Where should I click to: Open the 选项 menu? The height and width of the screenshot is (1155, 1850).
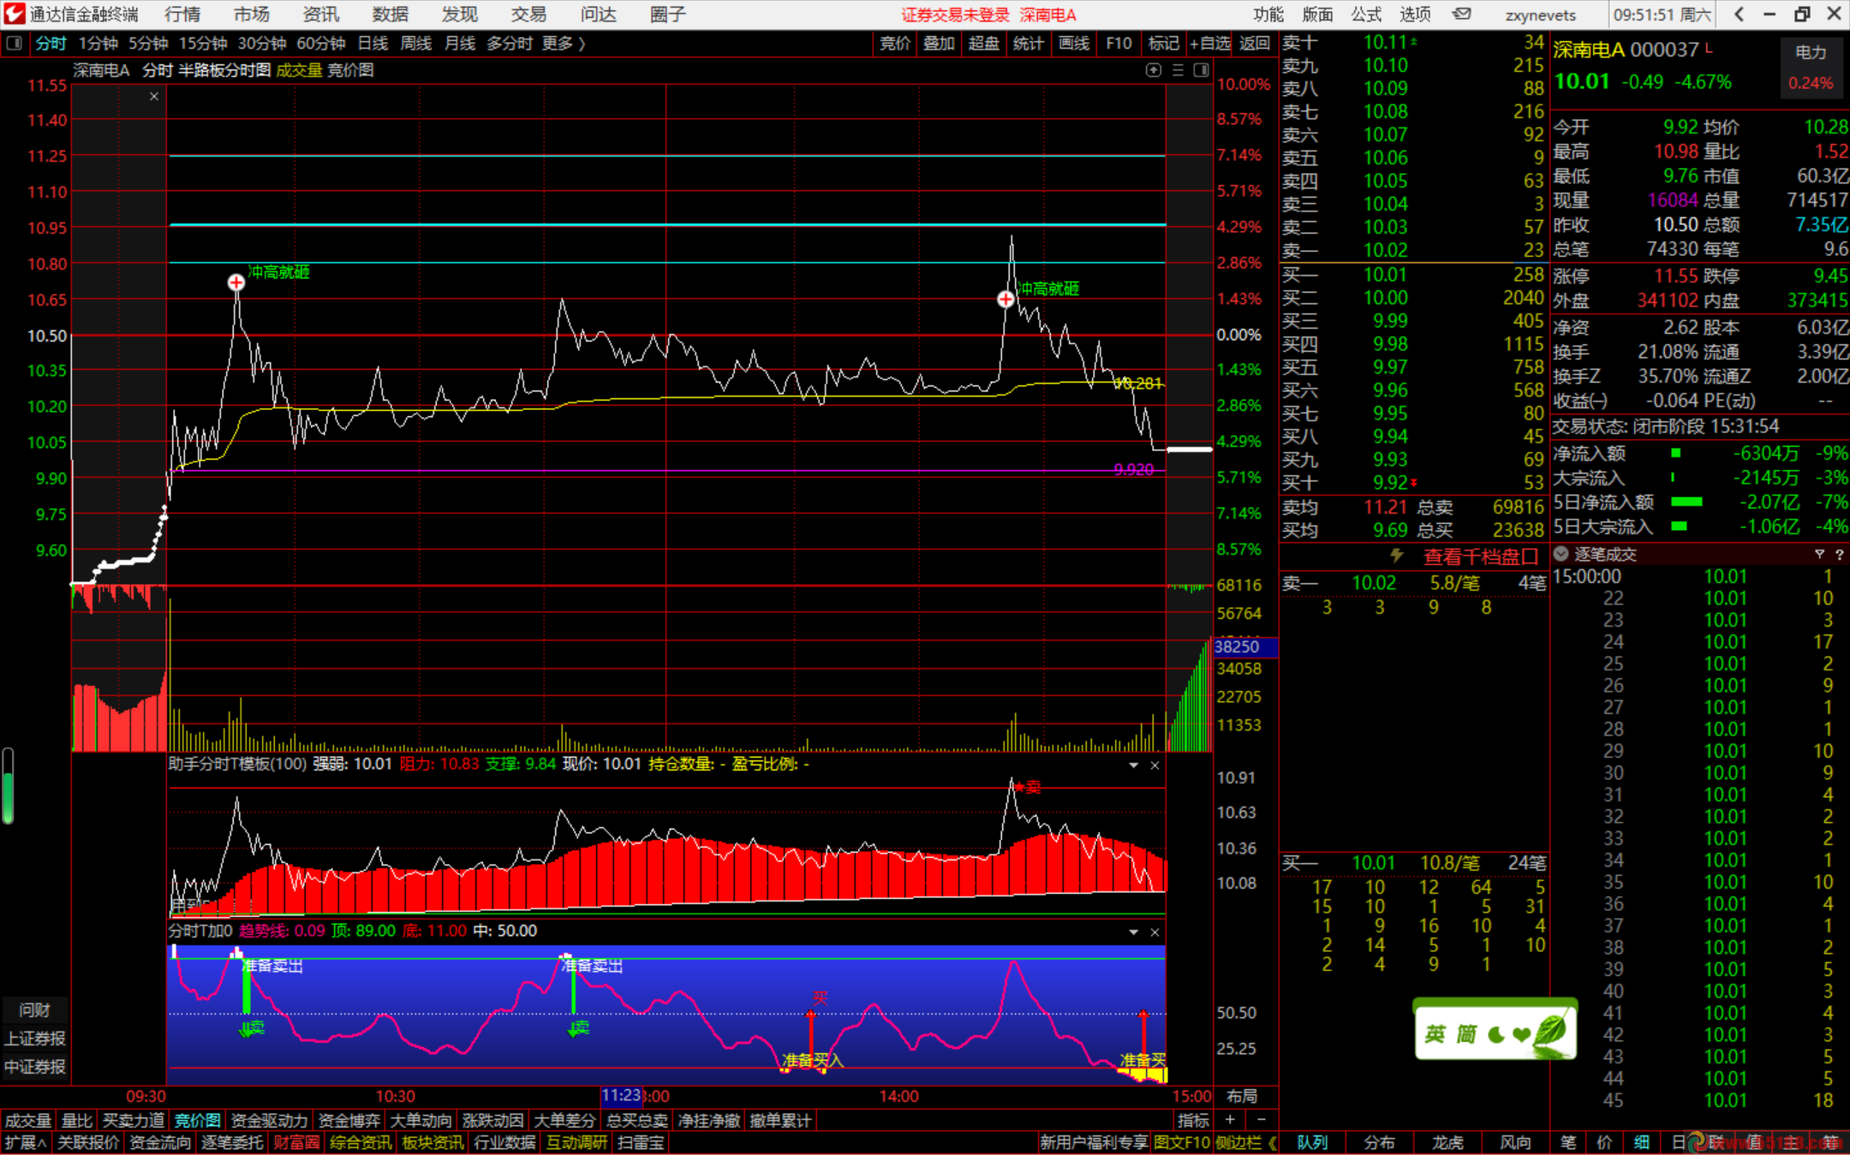click(1415, 15)
